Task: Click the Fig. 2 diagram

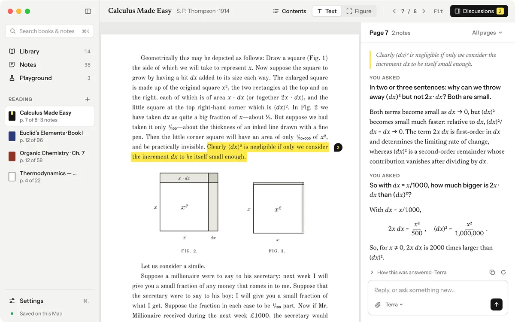Action: coord(185,207)
